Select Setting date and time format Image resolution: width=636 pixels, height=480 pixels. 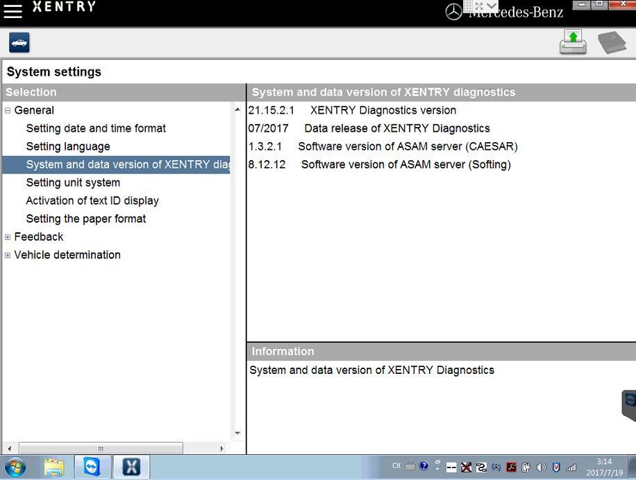(96, 128)
